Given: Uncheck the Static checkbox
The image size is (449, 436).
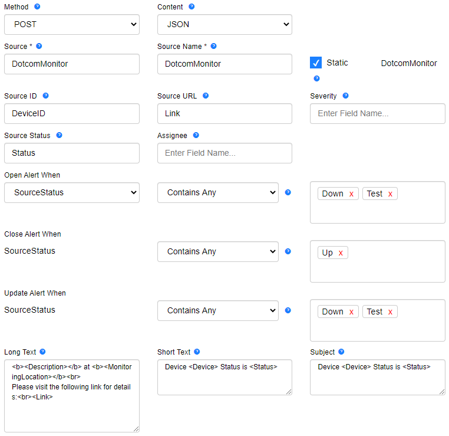Looking at the screenshot, I should click(x=316, y=63).
